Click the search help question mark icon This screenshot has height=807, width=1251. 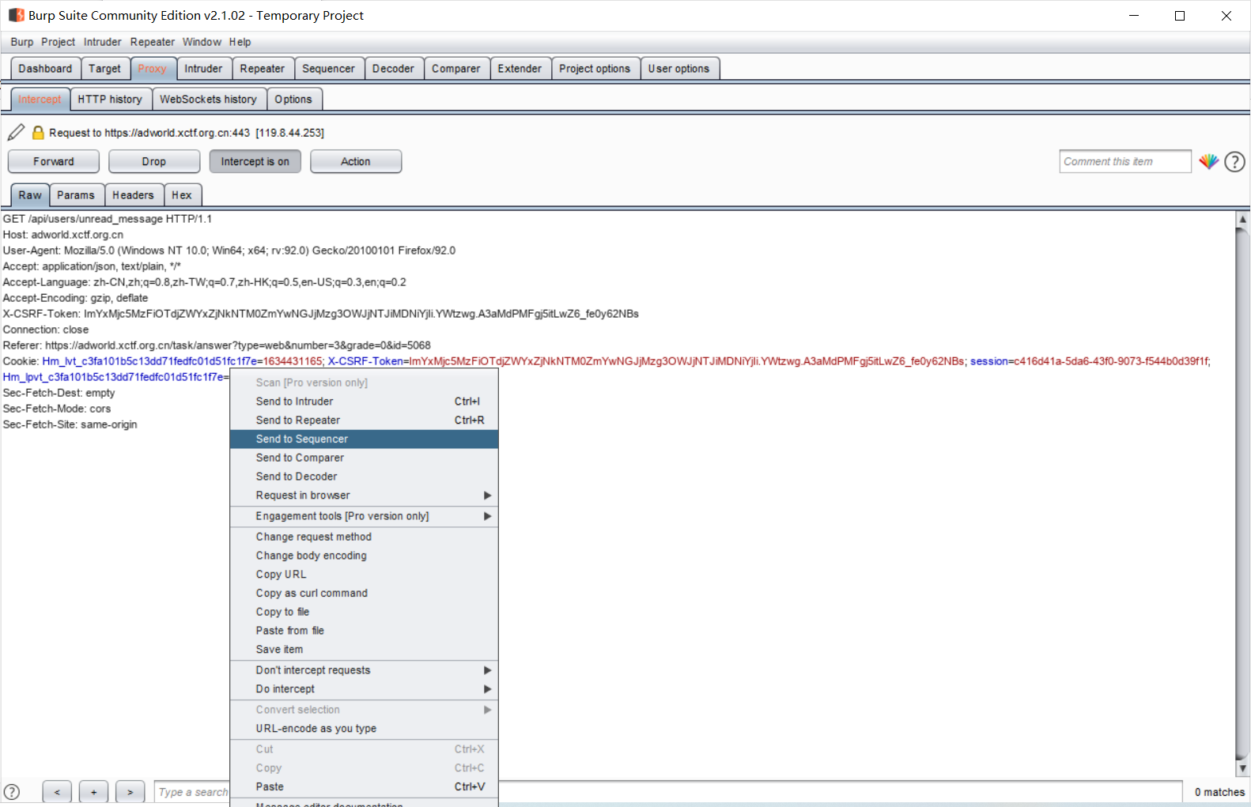12,791
